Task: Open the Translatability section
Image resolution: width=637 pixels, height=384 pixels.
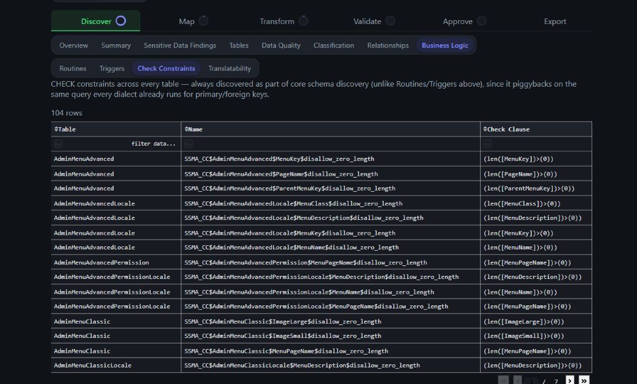Action: [x=229, y=68]
